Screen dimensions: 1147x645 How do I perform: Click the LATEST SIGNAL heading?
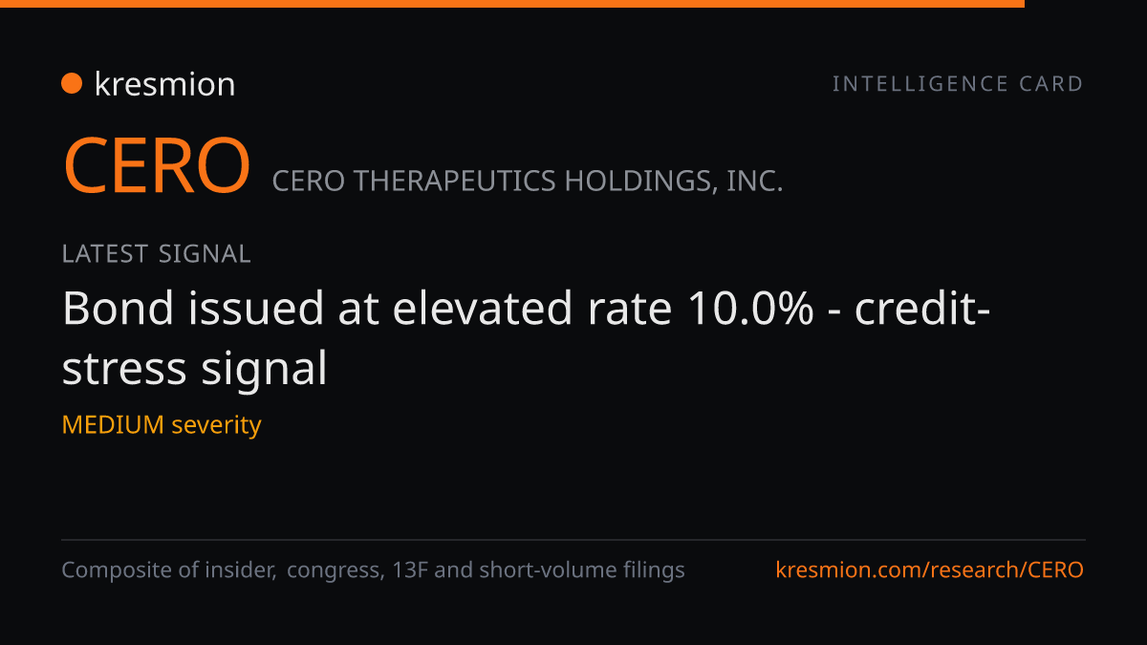156,254
